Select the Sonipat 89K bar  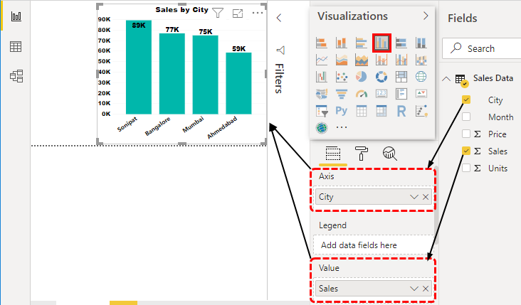coord(139,67)
